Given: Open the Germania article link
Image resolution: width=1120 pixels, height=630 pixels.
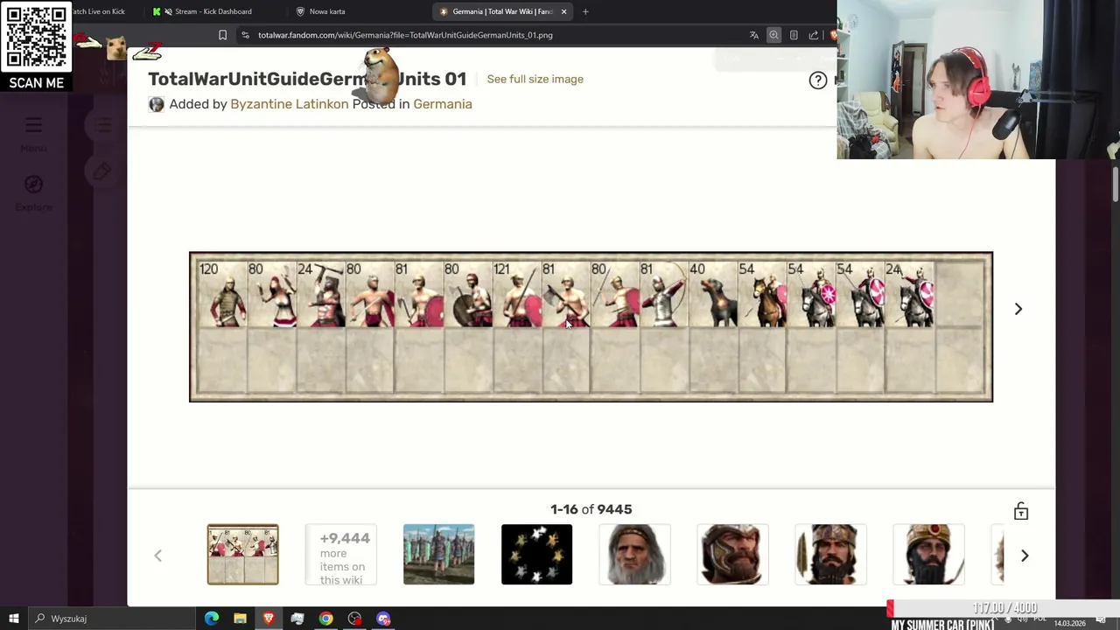Looking at the screenshot, I should pos(442,104).
